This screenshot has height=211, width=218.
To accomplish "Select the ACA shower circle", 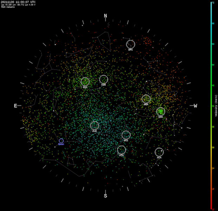I will pyautogui.click(x=159, y=152).
